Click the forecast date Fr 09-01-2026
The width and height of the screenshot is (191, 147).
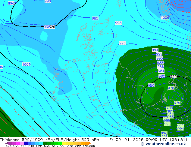(x=126, y=140)
